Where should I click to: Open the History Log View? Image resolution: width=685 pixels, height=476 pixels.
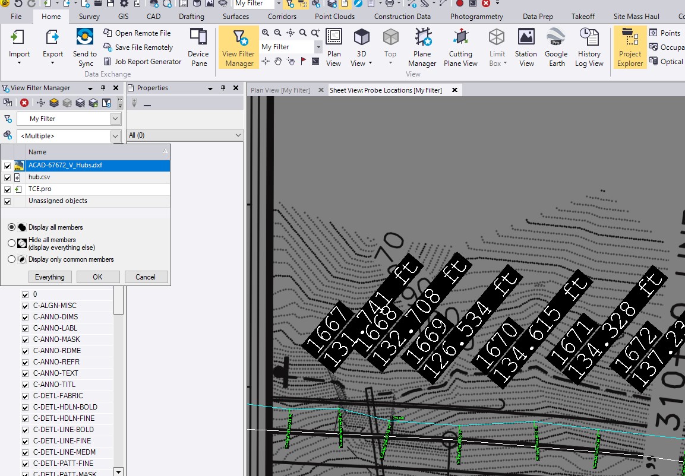click(x=589, y=47)
